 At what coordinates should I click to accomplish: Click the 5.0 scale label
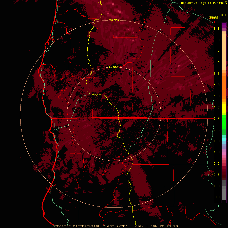217,96
